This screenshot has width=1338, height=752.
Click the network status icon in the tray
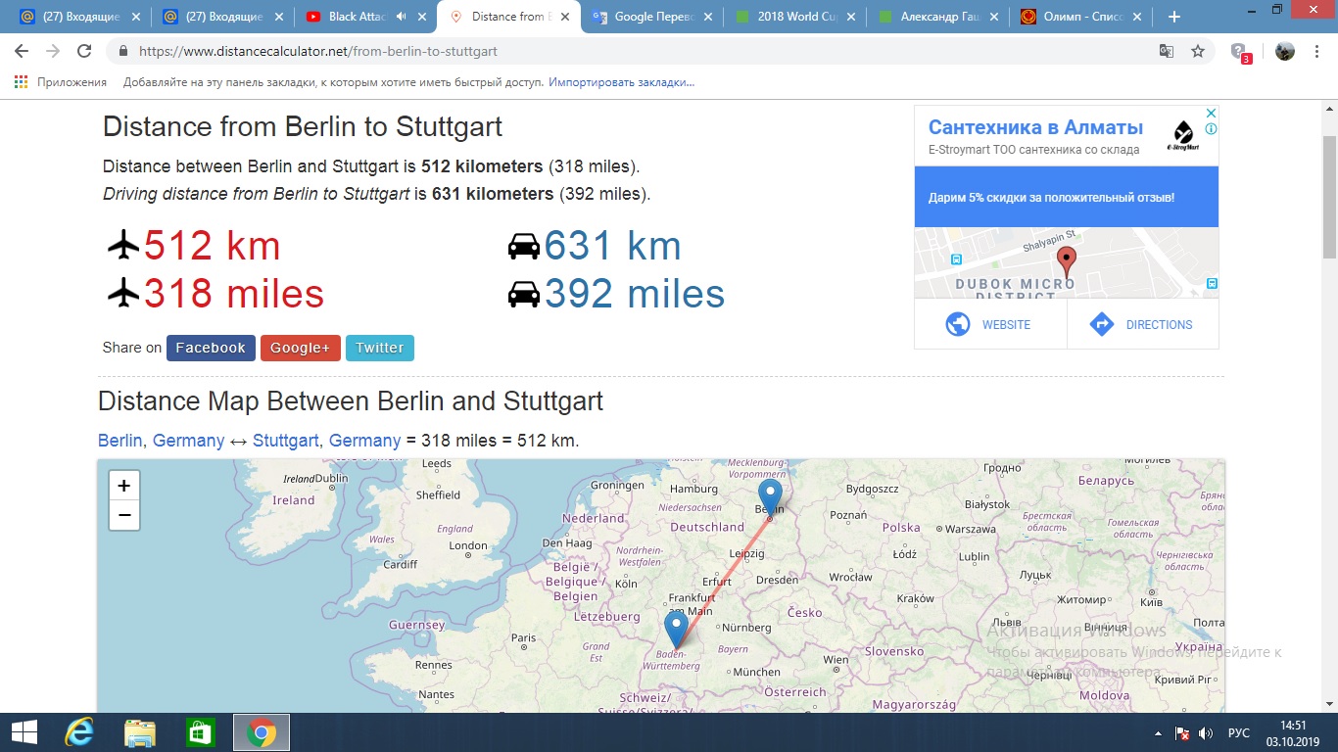[x=1182, y=733]
